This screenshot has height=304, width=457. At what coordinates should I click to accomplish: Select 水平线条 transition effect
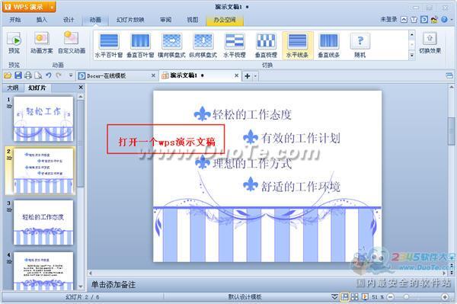click(297, 45)
